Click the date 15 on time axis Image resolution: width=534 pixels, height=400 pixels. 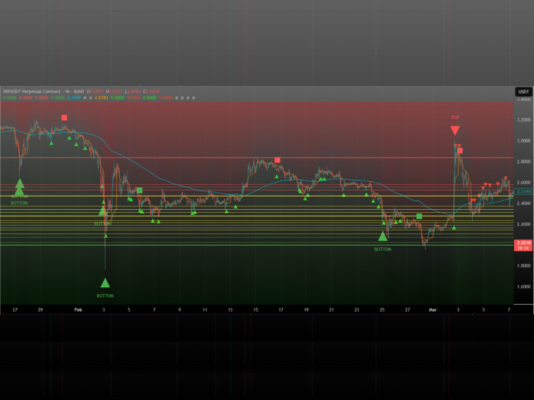(x=255, y=309)
